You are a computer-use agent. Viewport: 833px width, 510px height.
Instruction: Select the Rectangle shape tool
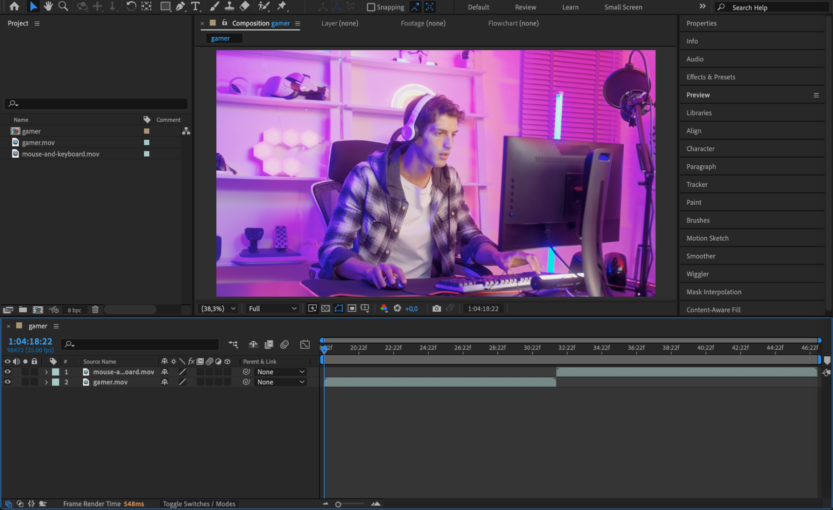(165, 6)
